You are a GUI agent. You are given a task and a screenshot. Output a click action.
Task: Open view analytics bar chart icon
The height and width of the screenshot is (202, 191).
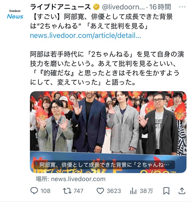(133, 191)
